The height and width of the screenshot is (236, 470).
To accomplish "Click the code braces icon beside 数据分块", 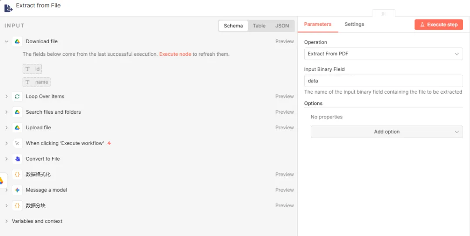I will 17,206.
